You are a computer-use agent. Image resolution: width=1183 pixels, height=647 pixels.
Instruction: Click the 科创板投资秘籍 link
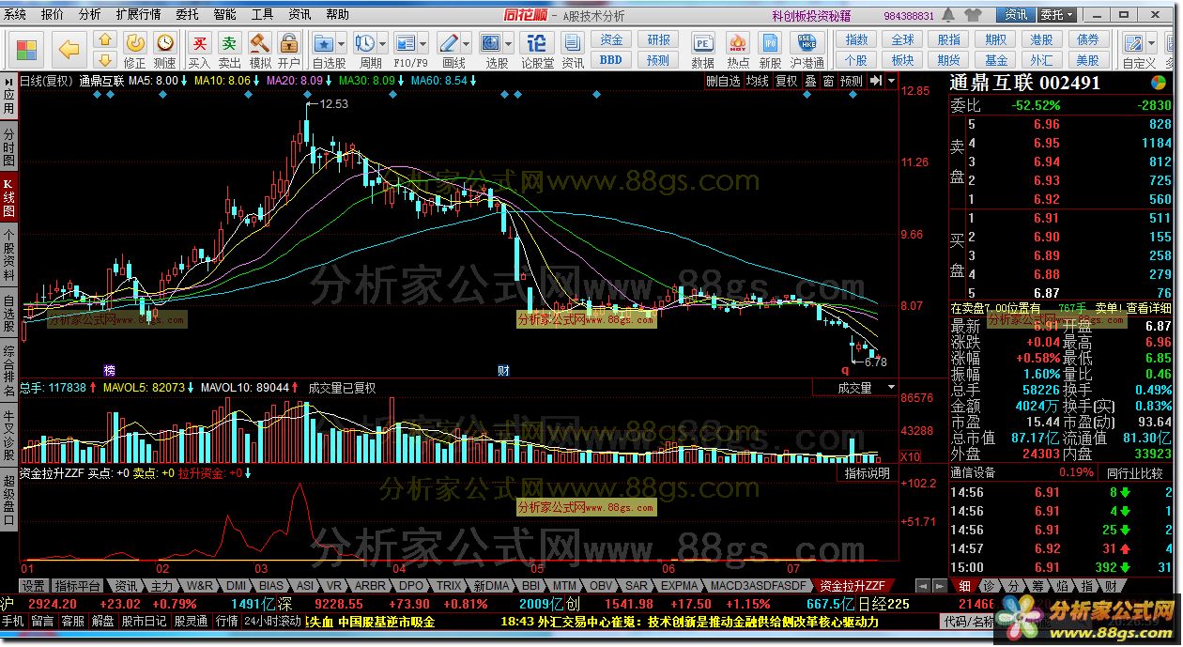(811, 15)
